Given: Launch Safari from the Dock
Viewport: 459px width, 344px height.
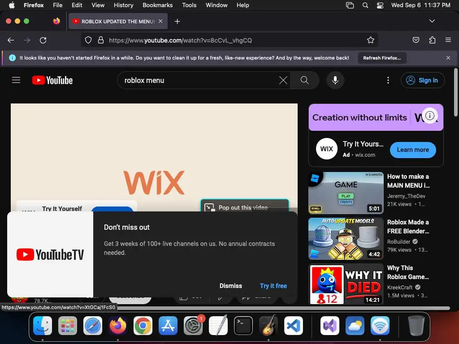Looking at the screenshot, I should (93, 325).
